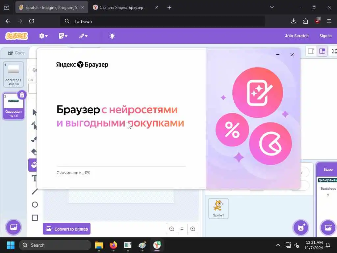
Task: Select the Qazaqstan backdrop thumbnail
Action: [x=13, y=106]
